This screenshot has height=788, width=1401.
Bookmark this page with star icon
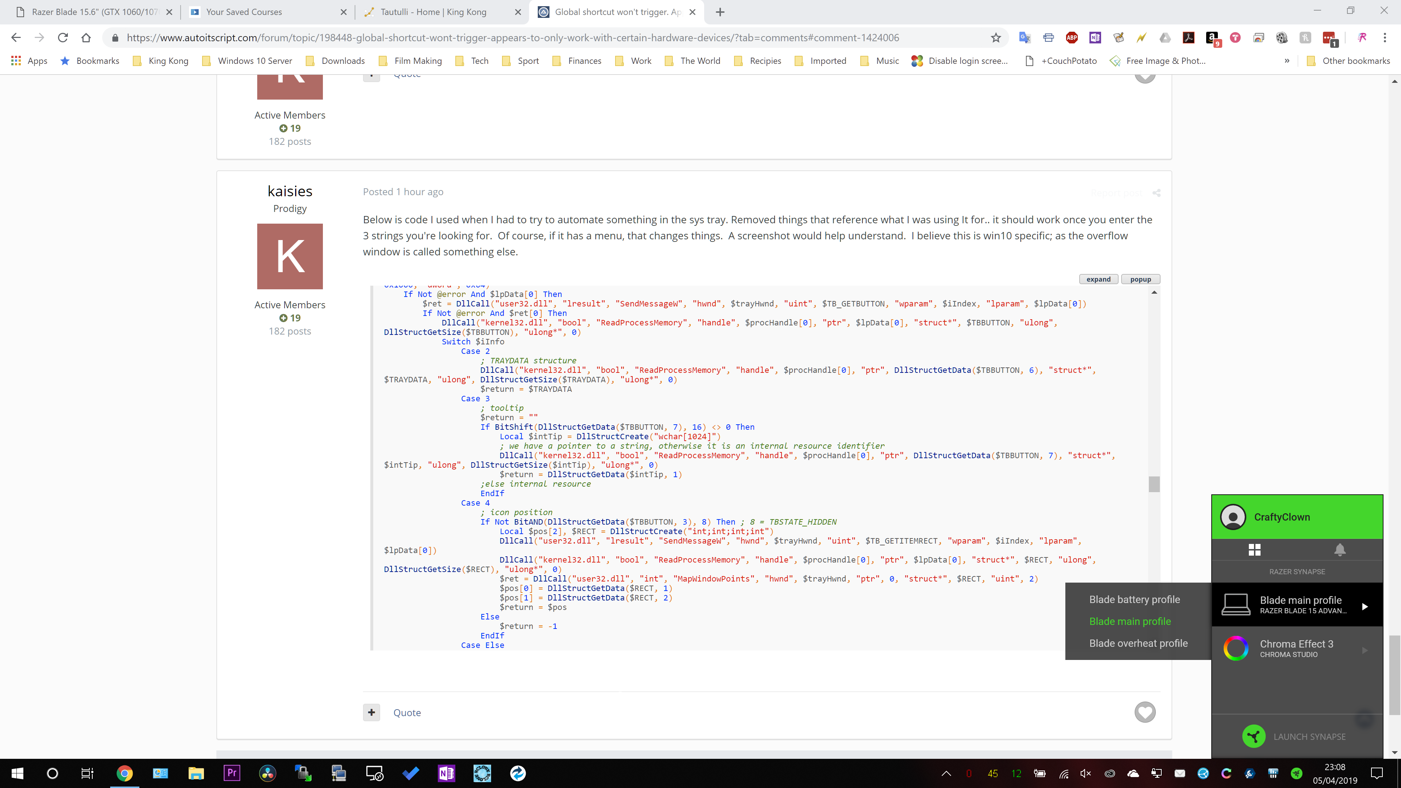996,38
